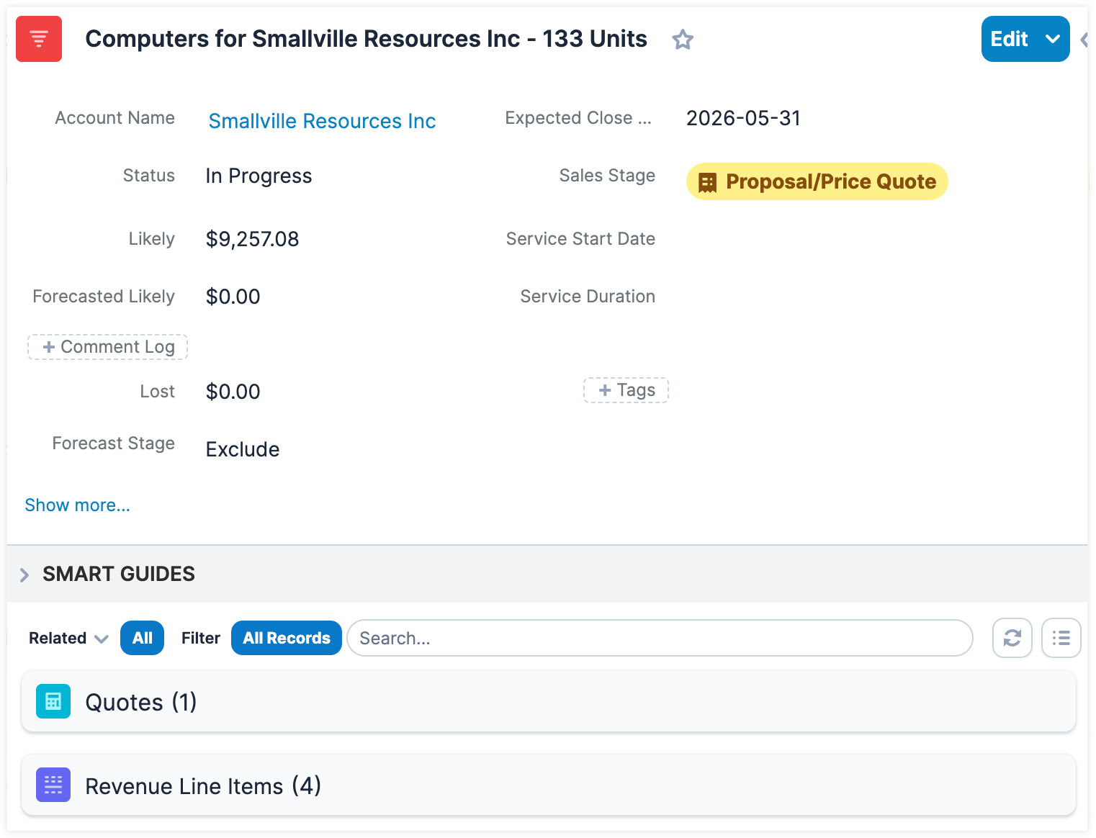The image size is (1096, 838).
Task: Open the Edit button dropdown arrow
Action: coord(1052,40)
